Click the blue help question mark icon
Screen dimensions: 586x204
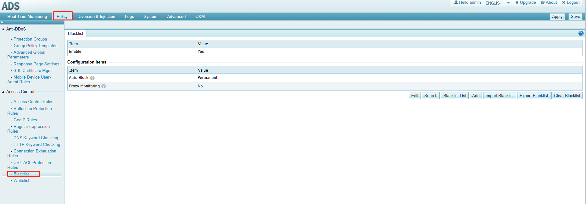click(x=581, y=33)
